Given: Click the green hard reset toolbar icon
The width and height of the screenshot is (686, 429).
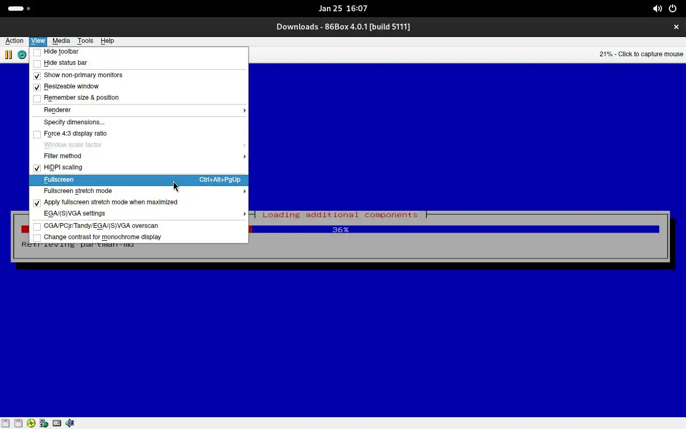Looking at the screenshot, I should pyautogui.click(x=21, y=54).
